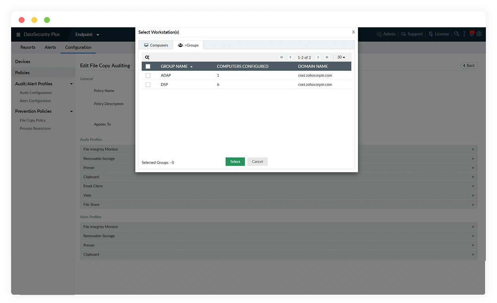The width and height of the screenshot is (497, 303).
Task: Click the green Select button
Action: [x=235, y=161]
